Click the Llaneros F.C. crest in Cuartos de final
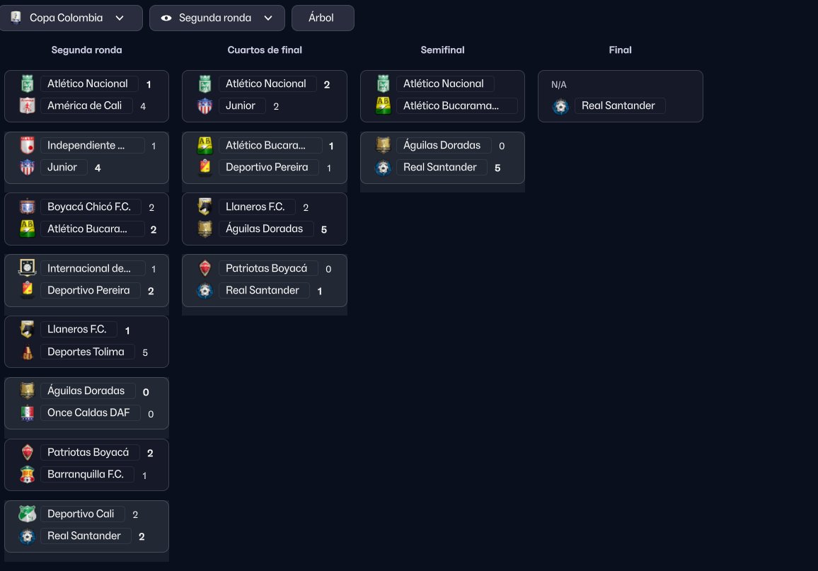The height and width of the screenshot is (571, 818). pyautogui.click(x=205, y=207)
